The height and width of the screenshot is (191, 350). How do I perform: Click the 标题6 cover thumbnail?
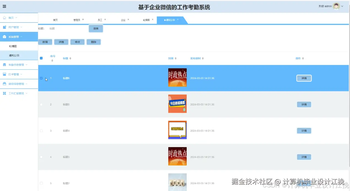pos(177,77)
